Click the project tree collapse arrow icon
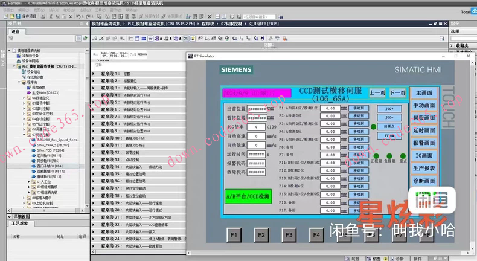 87,24
